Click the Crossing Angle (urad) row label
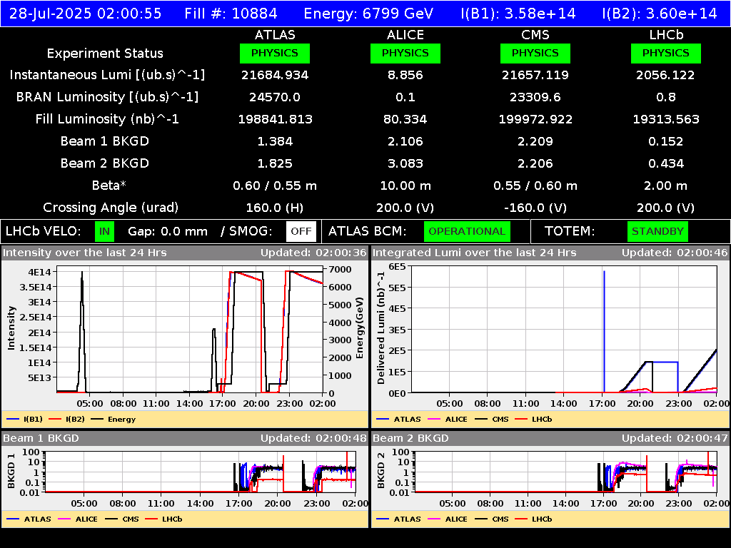Viewport: 731px width, 548px height. click(x=111, y=208)
